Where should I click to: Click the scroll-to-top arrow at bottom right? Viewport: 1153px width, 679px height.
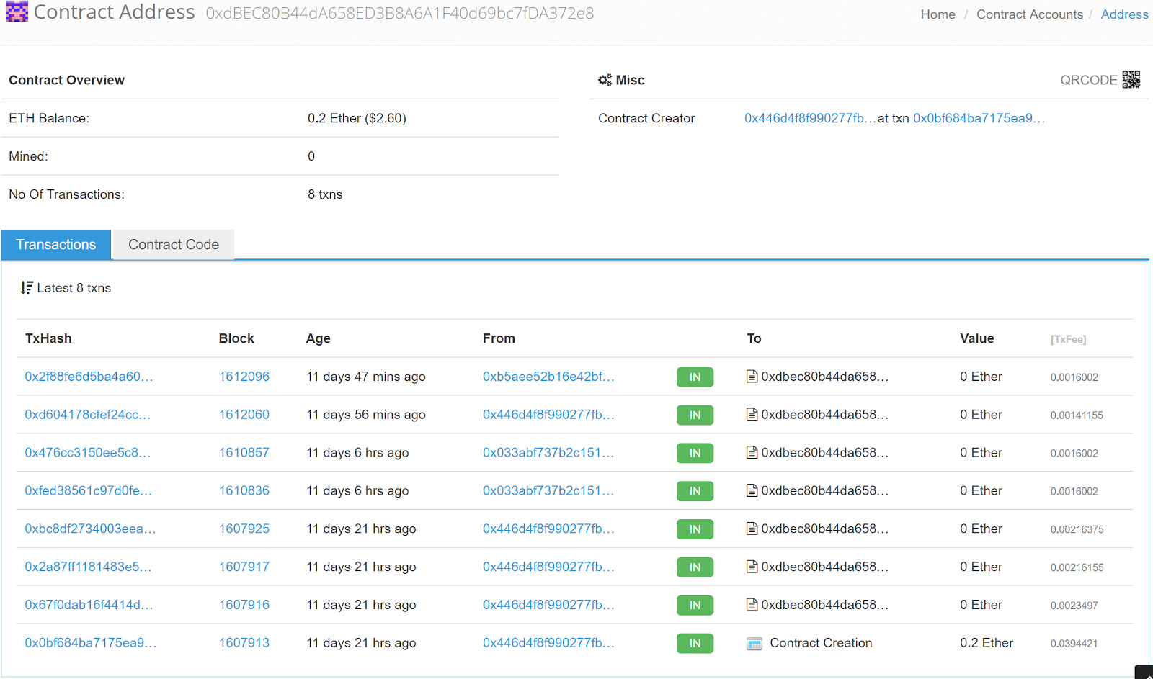pos(1144,673)
